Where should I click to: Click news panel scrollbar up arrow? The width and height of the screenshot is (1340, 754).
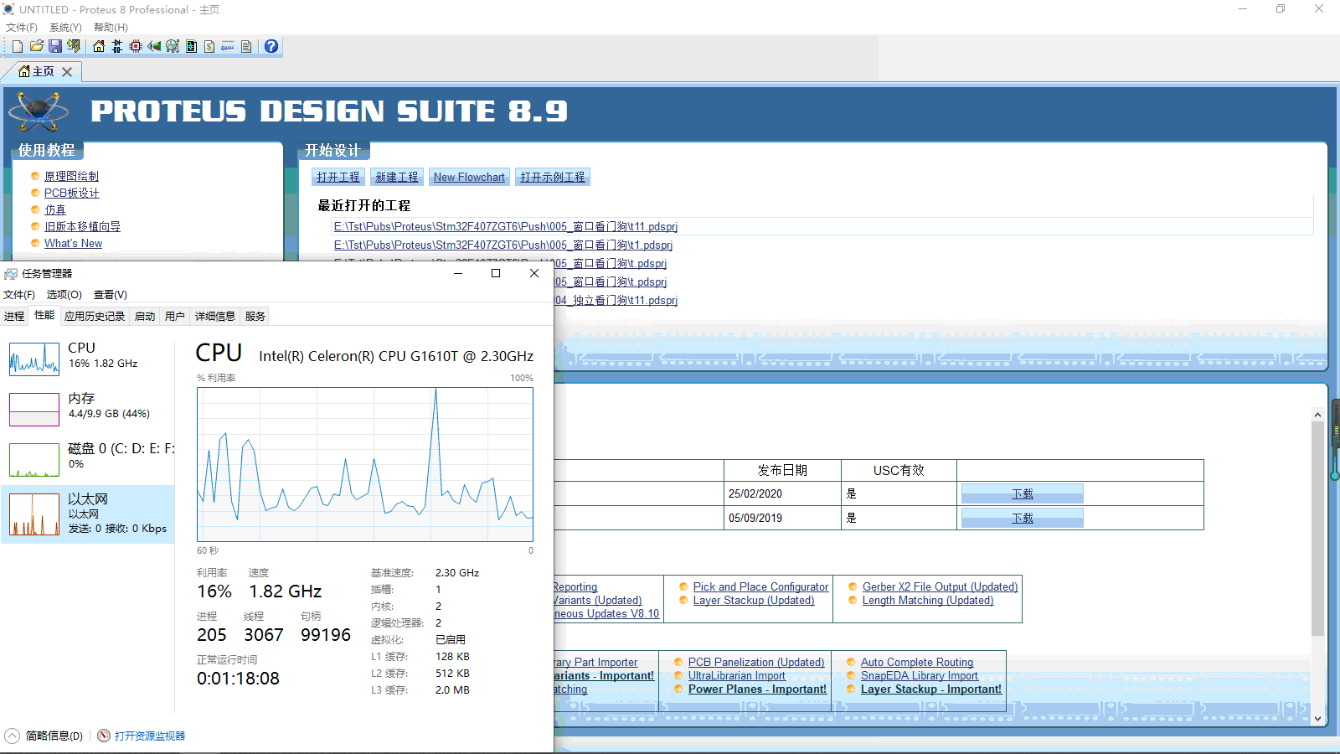click(1317, 415)
